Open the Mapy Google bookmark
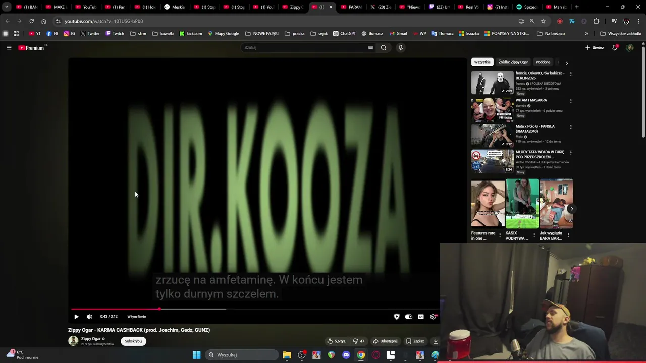646x363 pixels. tap(224, 34)
